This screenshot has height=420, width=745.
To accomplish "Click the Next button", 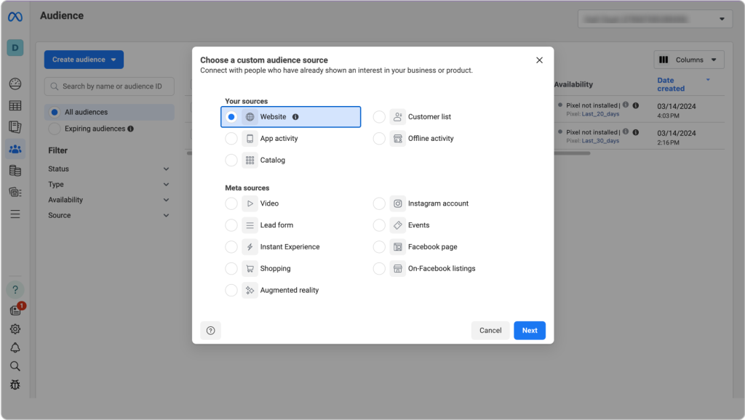I will point(530,331).
